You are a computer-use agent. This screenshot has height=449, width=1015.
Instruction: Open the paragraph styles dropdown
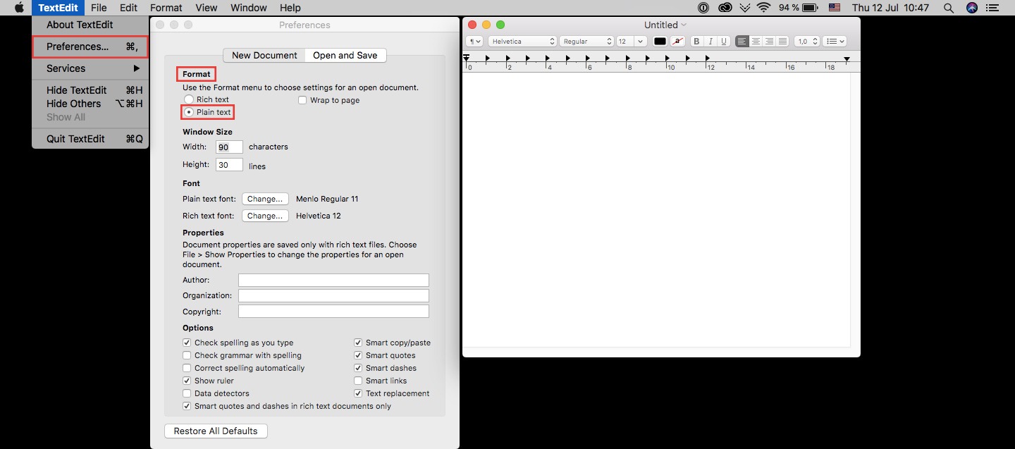coord(474,42)
